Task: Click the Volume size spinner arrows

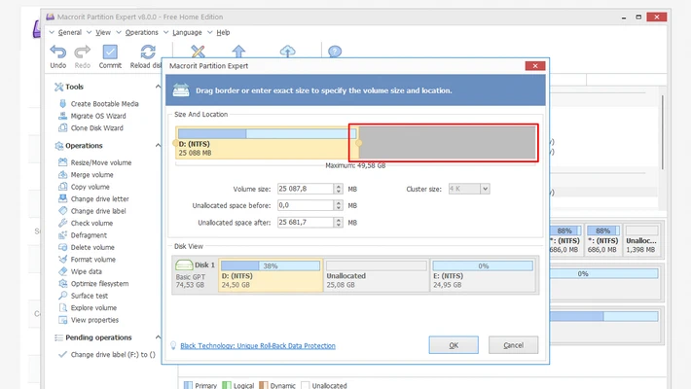Action: pyautogui.click(x=338, y=189)
